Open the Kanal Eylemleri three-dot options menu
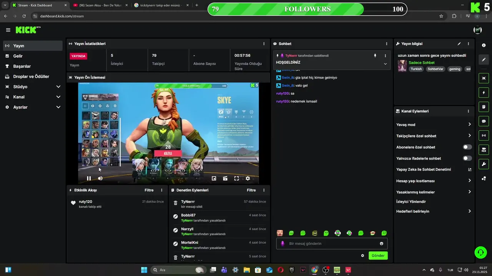The height and width of the screenshot is (276, 492). (x=468, y=111)
